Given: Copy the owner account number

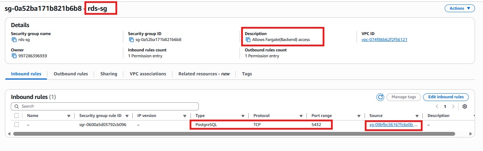Looking at the screenshot, I should (14, 56).
